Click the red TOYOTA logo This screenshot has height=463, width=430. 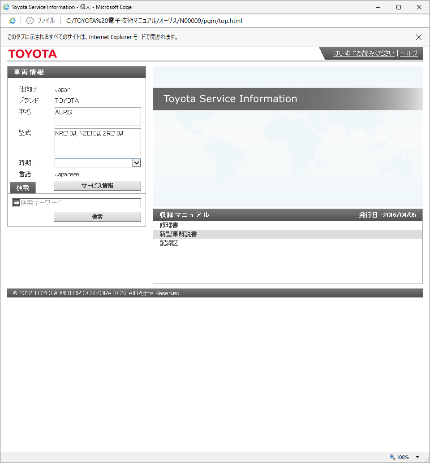33,54
